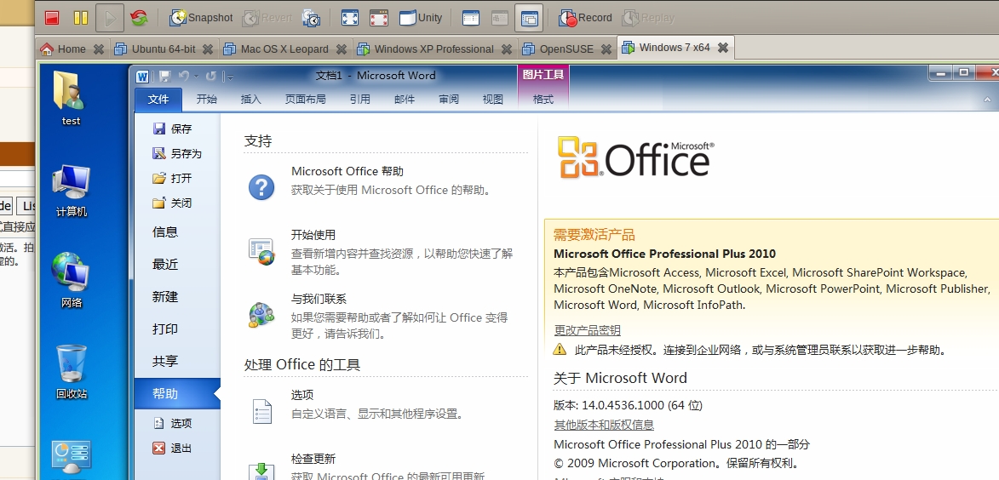
Task: Start Record in the VMware toolbar
Action: [x=585, y=18]
